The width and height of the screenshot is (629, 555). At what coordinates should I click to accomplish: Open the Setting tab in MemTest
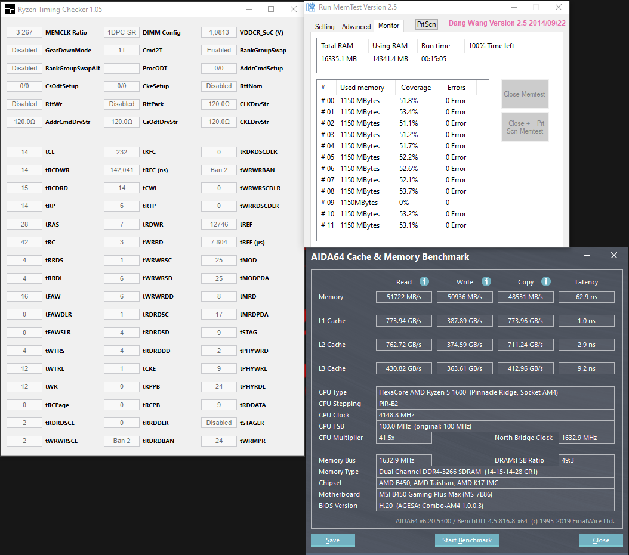click(325, 26)
